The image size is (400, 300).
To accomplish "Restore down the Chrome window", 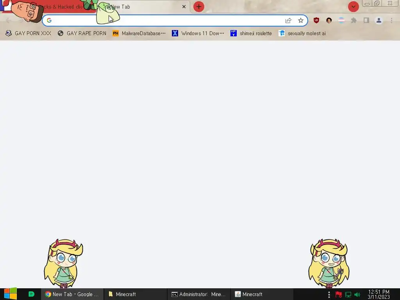I will click(377, 4).
